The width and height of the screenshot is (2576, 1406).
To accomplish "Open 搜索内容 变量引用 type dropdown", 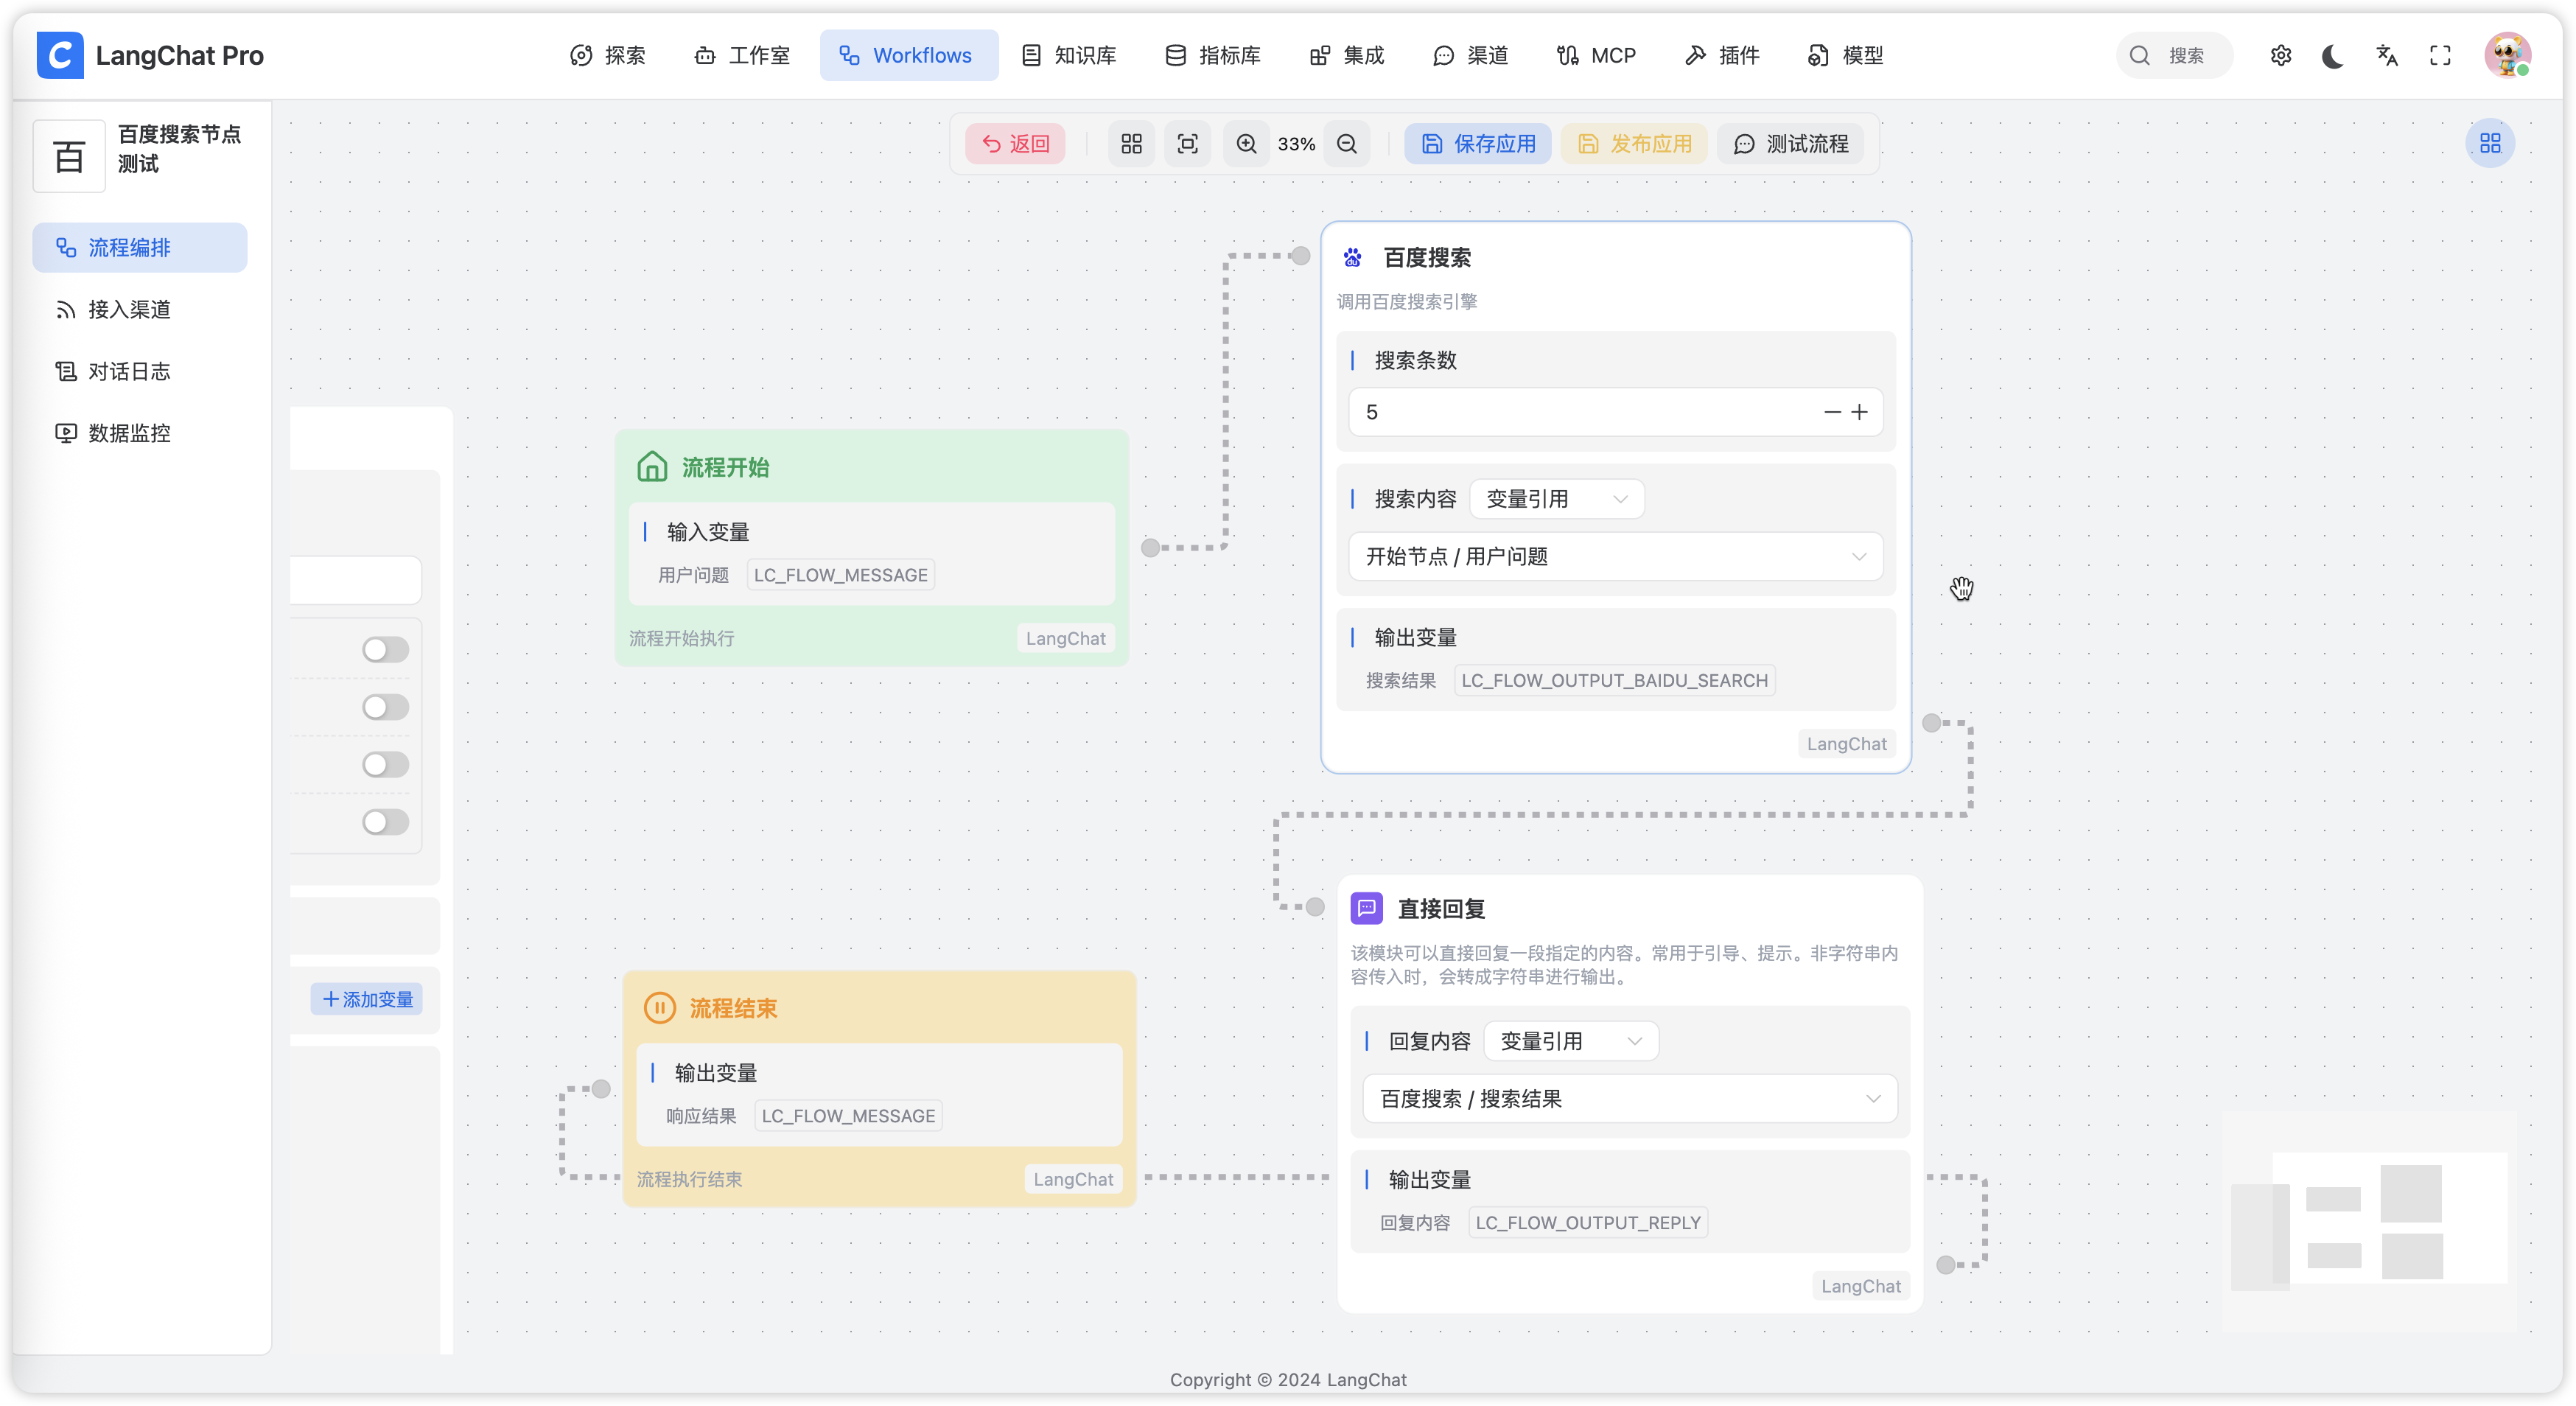I will 1557,499.
